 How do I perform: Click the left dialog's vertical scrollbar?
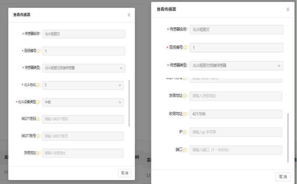point(129,103)
